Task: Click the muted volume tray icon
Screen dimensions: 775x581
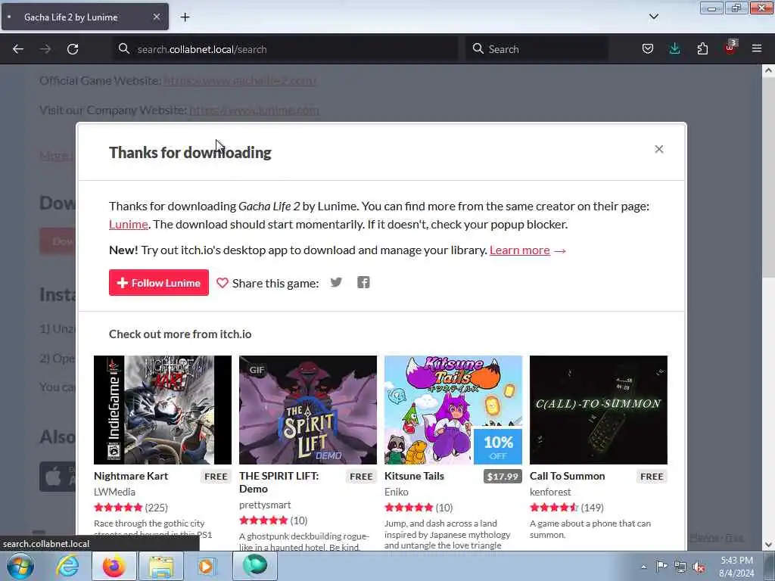Action: [699, 567]
